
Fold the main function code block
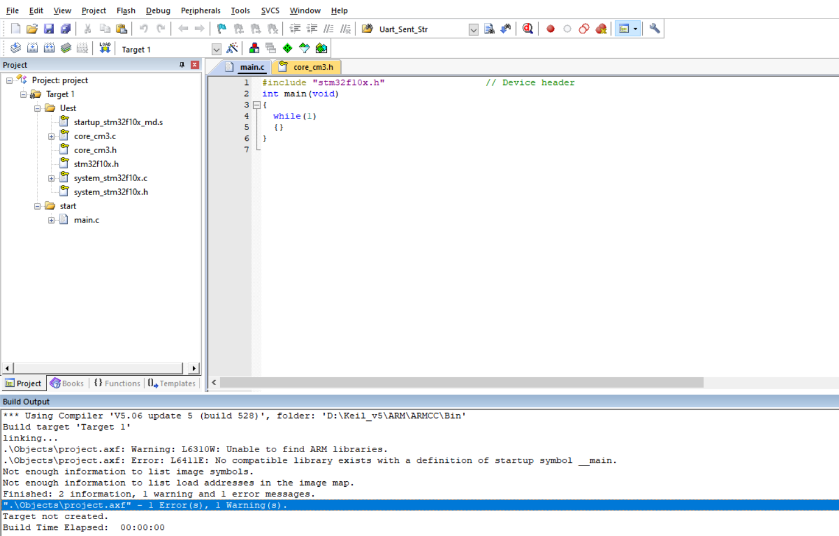257,105
